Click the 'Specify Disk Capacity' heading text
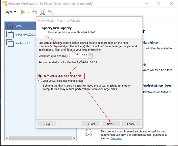 tap(57, 28)
